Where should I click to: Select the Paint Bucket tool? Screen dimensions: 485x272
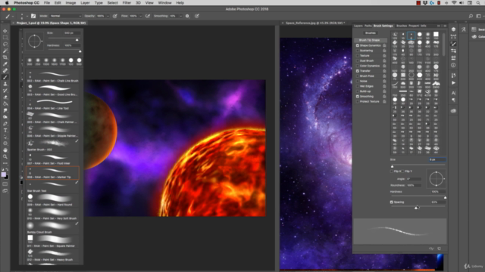point(5,104)
